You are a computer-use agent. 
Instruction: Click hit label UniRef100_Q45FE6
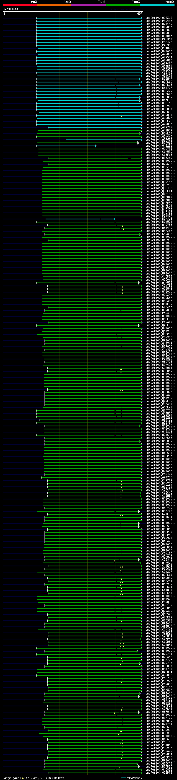(159, 100)
